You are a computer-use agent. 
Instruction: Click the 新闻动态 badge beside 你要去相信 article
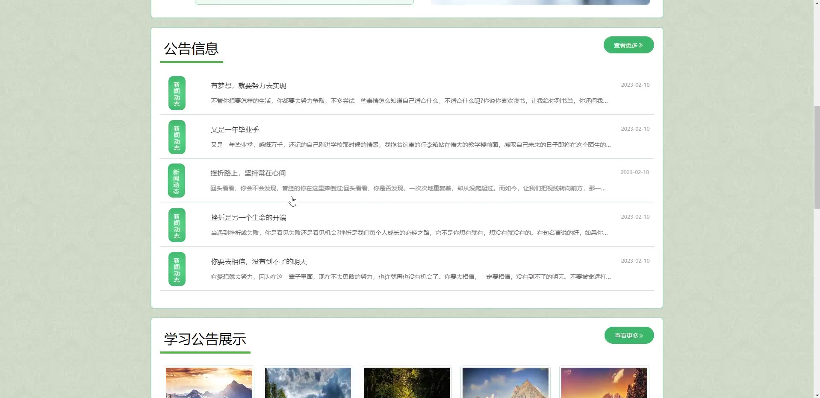point(177,269)
